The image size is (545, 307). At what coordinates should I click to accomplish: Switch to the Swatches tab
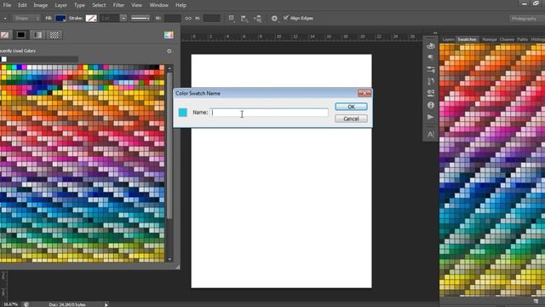pos(467,39)
